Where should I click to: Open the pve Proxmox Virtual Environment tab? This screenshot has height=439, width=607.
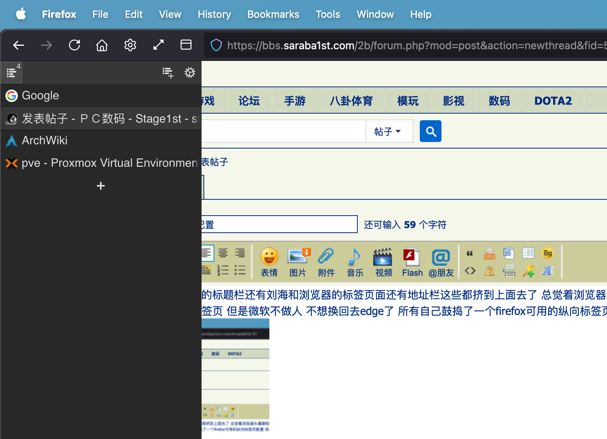(101, 163)
